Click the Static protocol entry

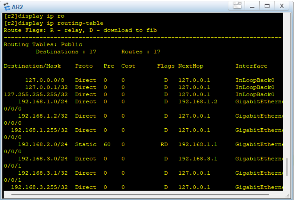[x=86, y=144]
